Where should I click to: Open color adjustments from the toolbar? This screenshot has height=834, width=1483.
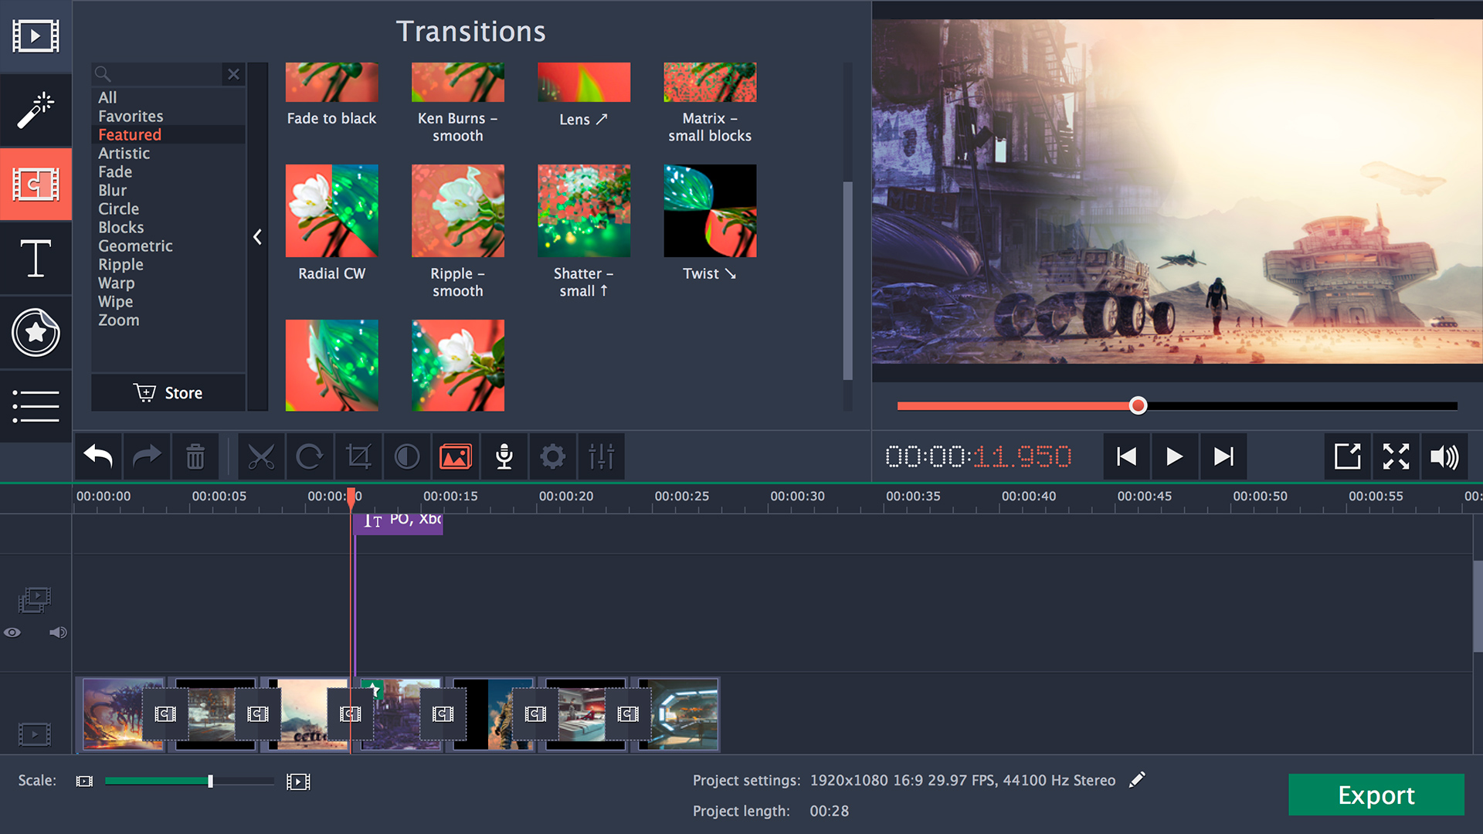click(x=407, y=456)
